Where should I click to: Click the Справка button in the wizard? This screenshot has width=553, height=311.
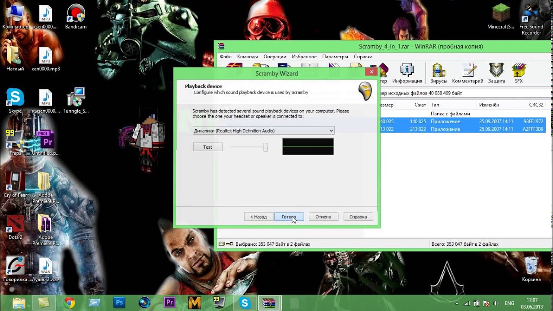[358, 216]
